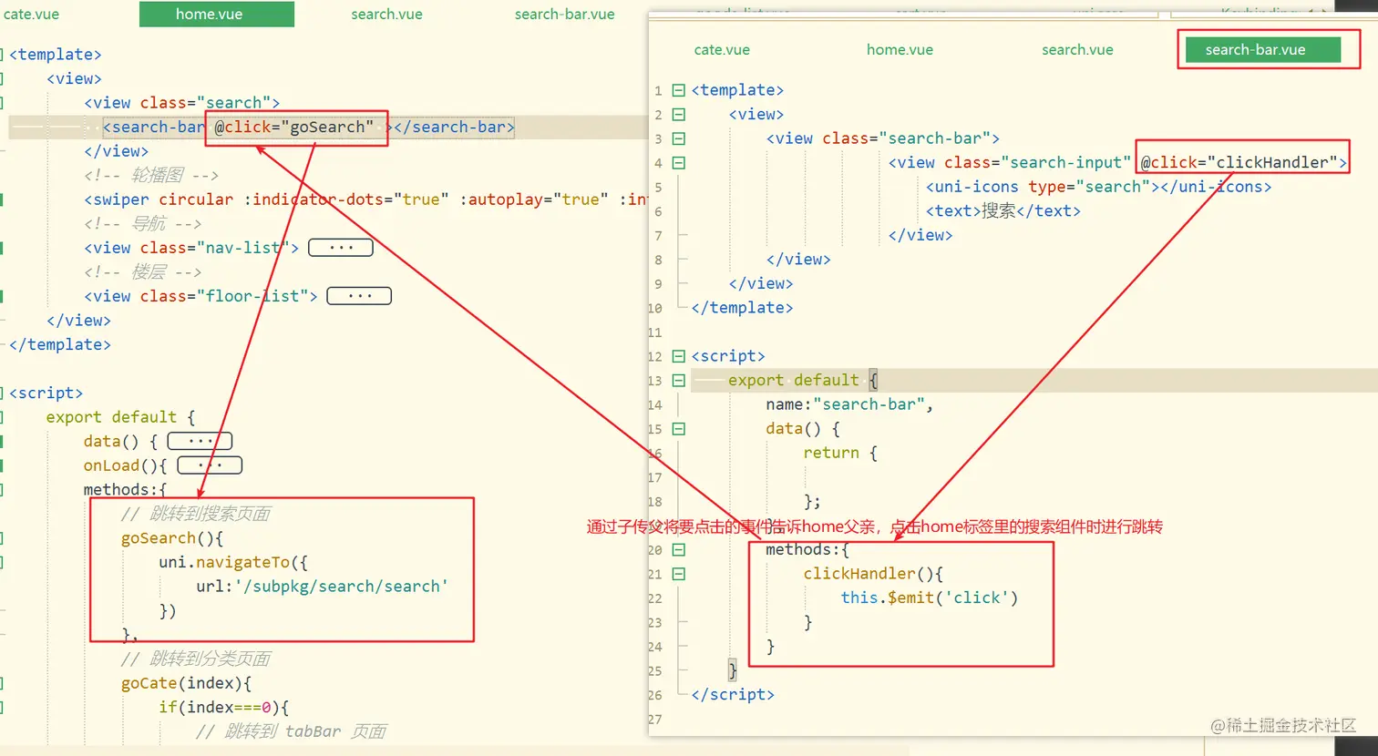The width and height of the screenshot is (1378, 756).
Task: Open home.vue tab in right editor
Action: tap(900, 49)
